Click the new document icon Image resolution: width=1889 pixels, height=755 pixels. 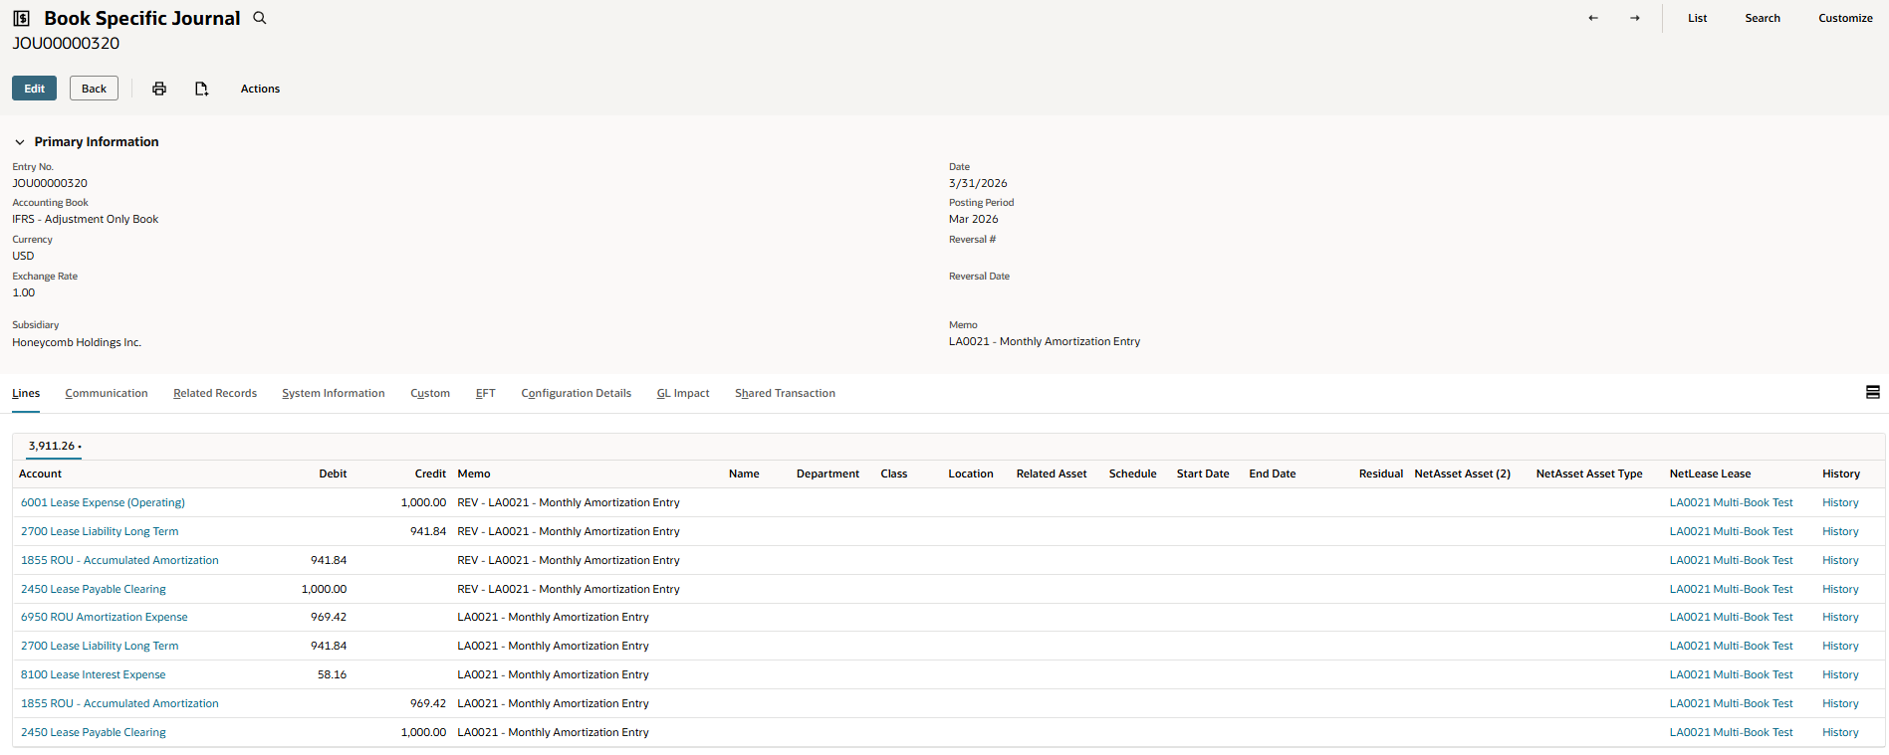coord(201,89)
